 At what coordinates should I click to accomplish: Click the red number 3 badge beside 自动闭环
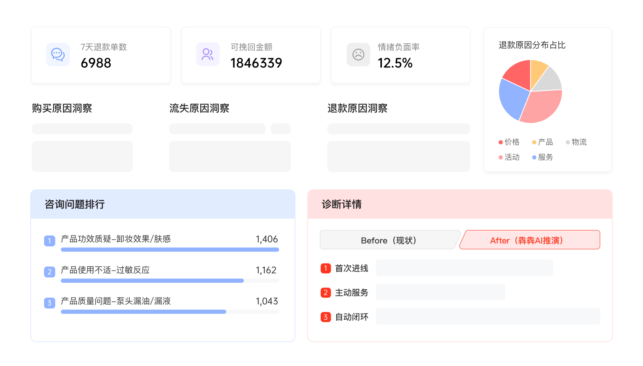pos(326,317)
